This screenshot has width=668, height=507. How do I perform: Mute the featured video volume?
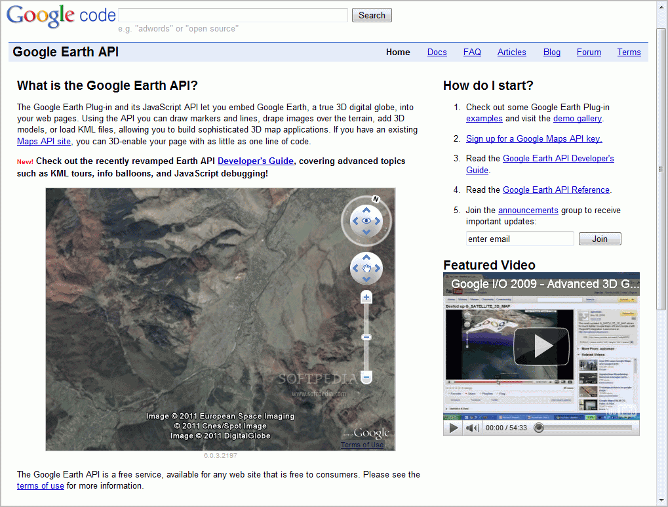(x=472, y=428)
